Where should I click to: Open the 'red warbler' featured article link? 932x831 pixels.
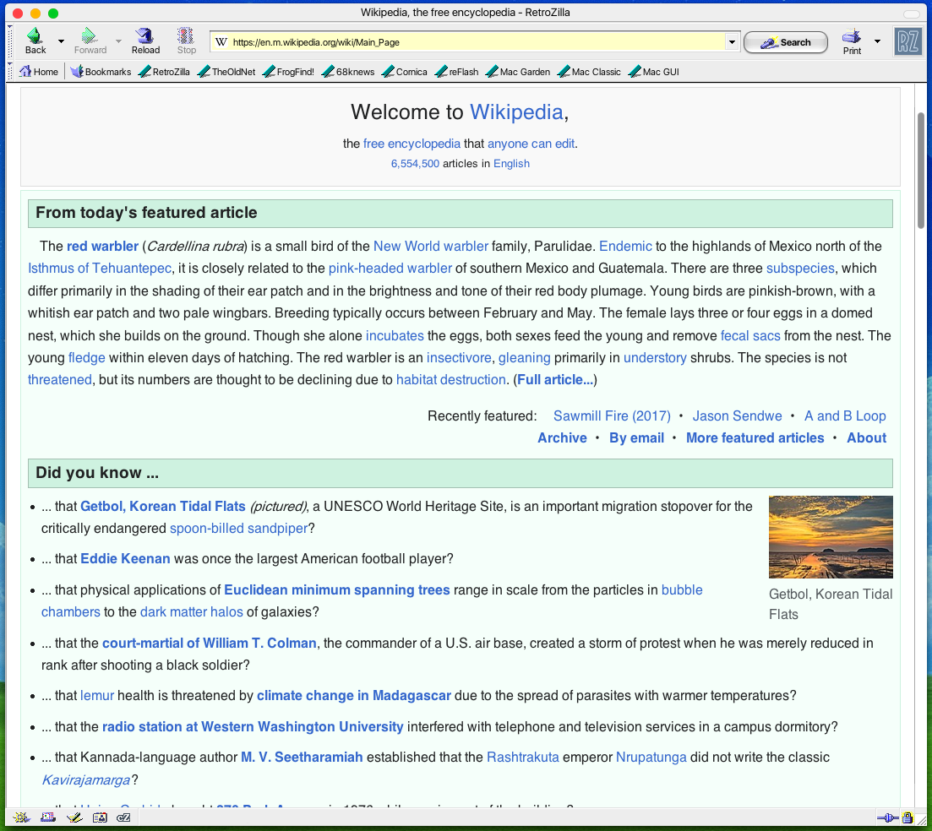coord(102,246)
